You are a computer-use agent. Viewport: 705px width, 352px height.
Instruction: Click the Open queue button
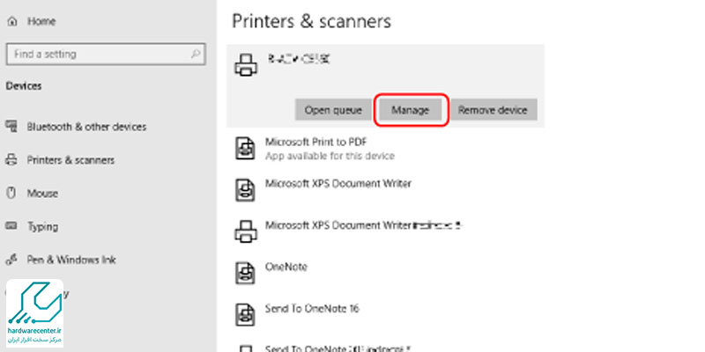pos(333,110)
